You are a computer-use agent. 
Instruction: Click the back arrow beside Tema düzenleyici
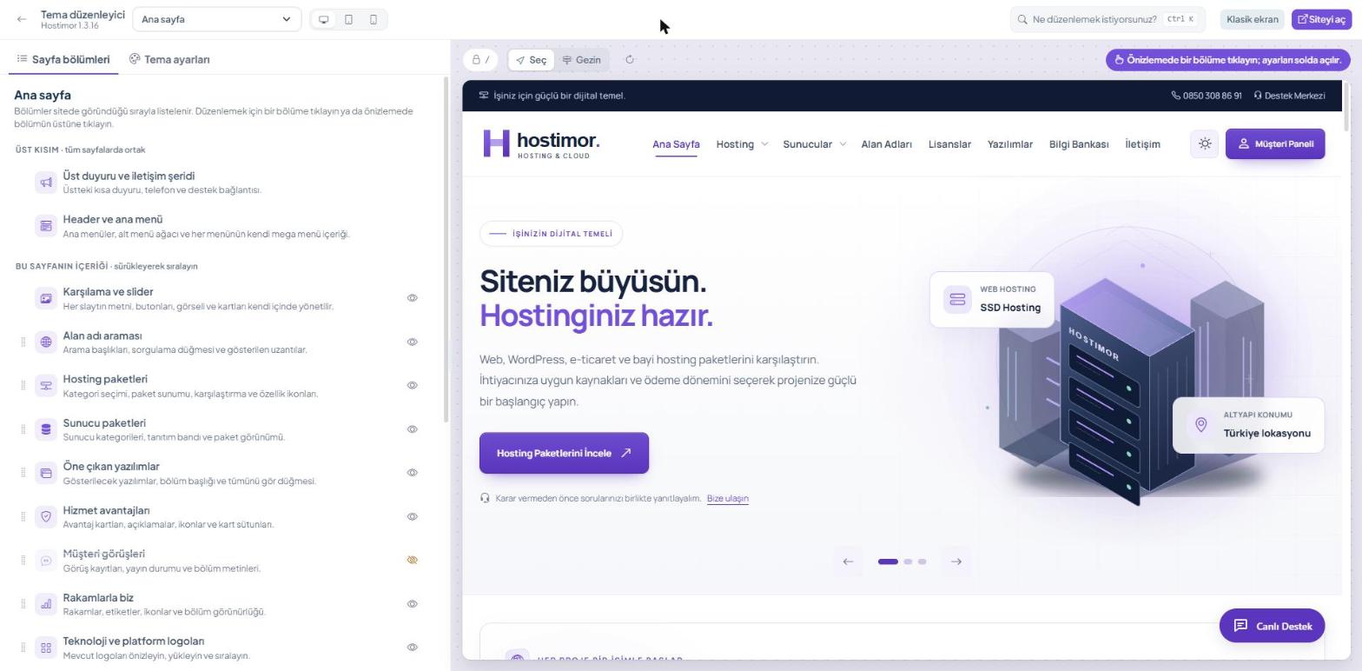(22, 19)
